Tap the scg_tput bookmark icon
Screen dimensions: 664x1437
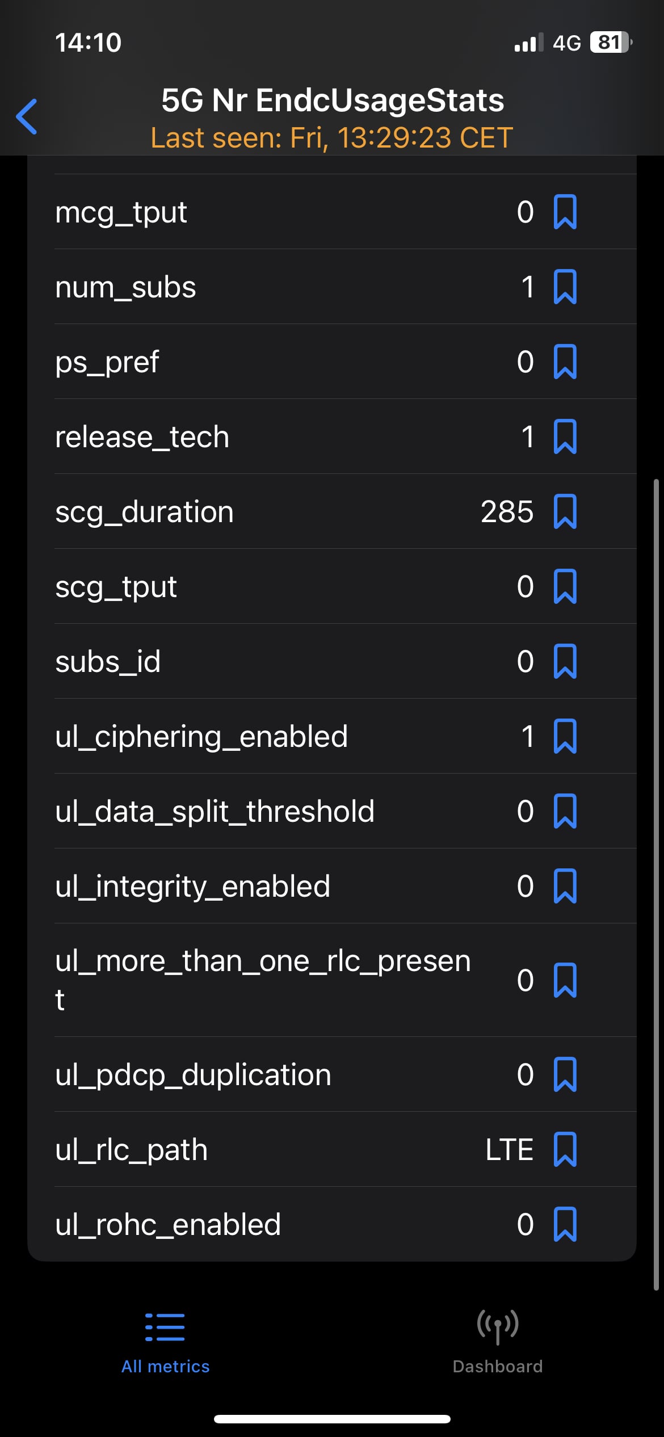tap(565, 586)
